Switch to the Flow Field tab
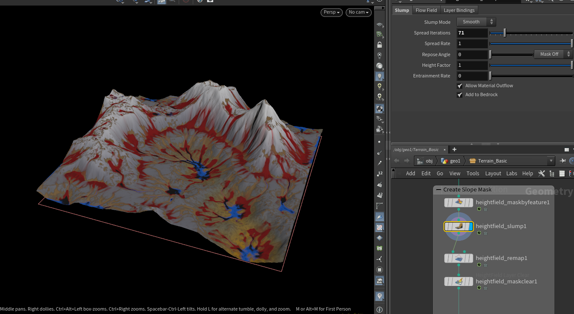Image resolution: width=574 pixels, height=314 pixels. click(x=426, y=10)
